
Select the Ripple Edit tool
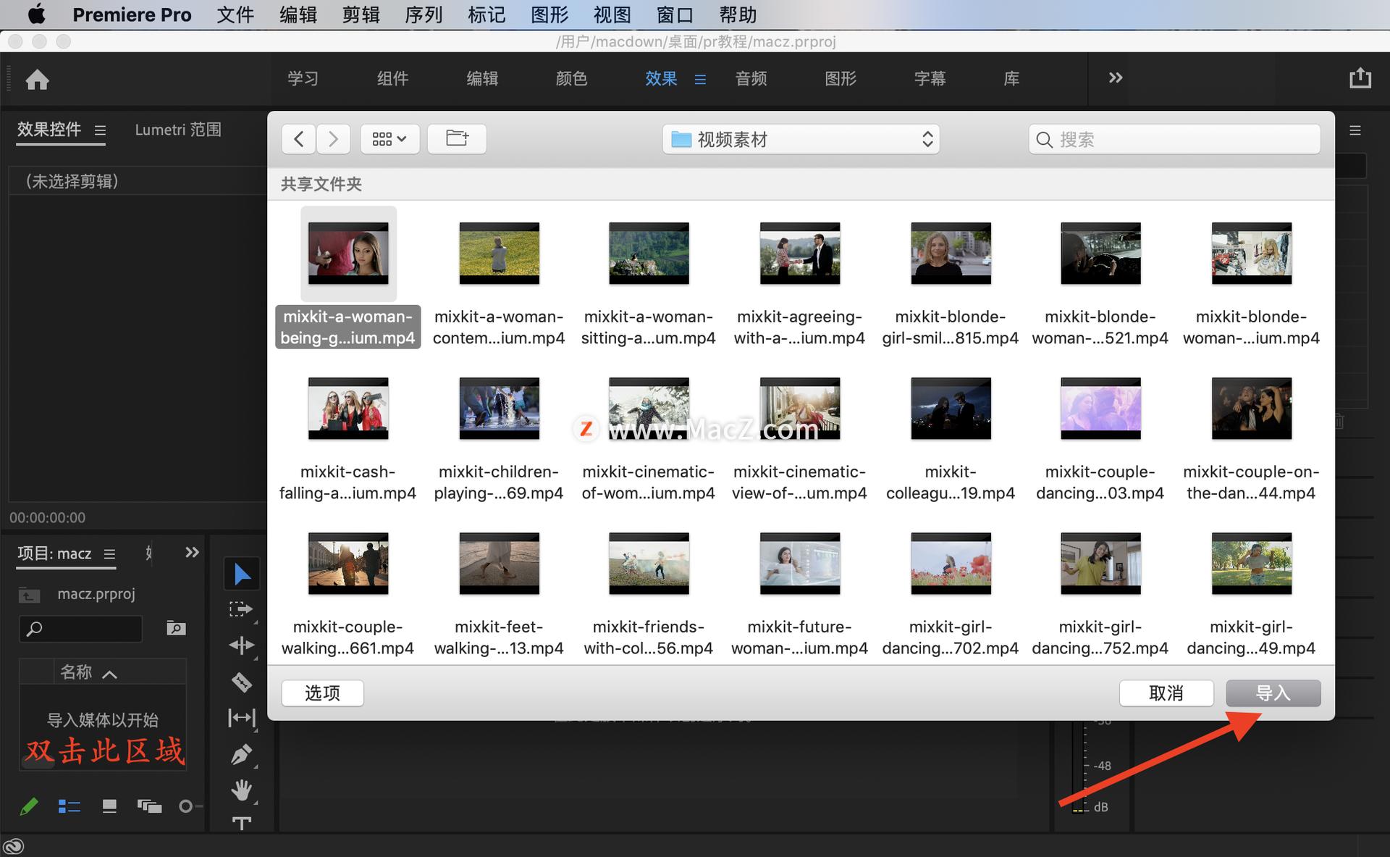241,645
